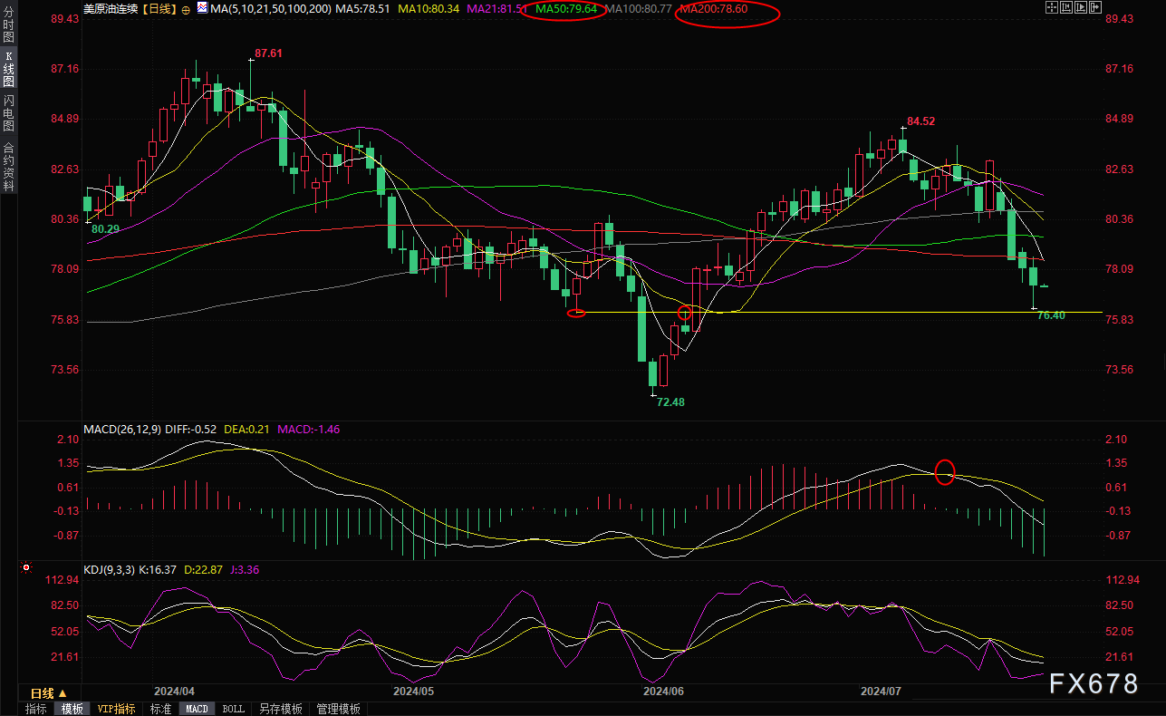This screenshot has height=716, width=1166.
Task: Toggle the 标准 template option
Action: click(160, 709)
